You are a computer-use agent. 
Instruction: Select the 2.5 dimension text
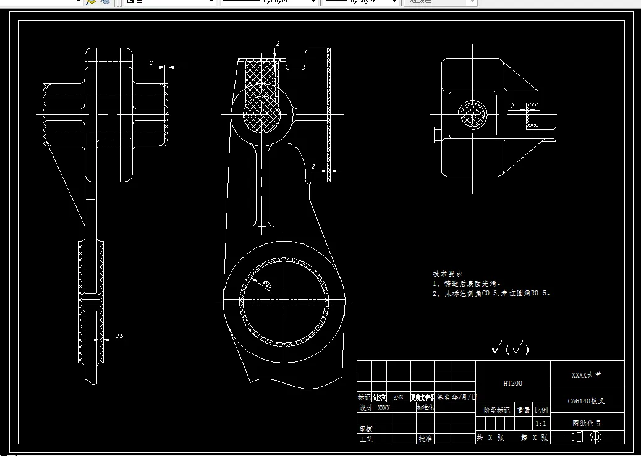click(119, 336)
